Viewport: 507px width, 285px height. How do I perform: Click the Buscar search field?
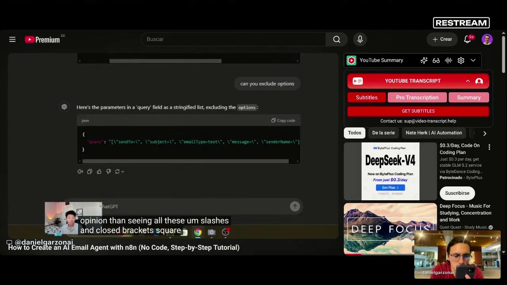point(233,39)
